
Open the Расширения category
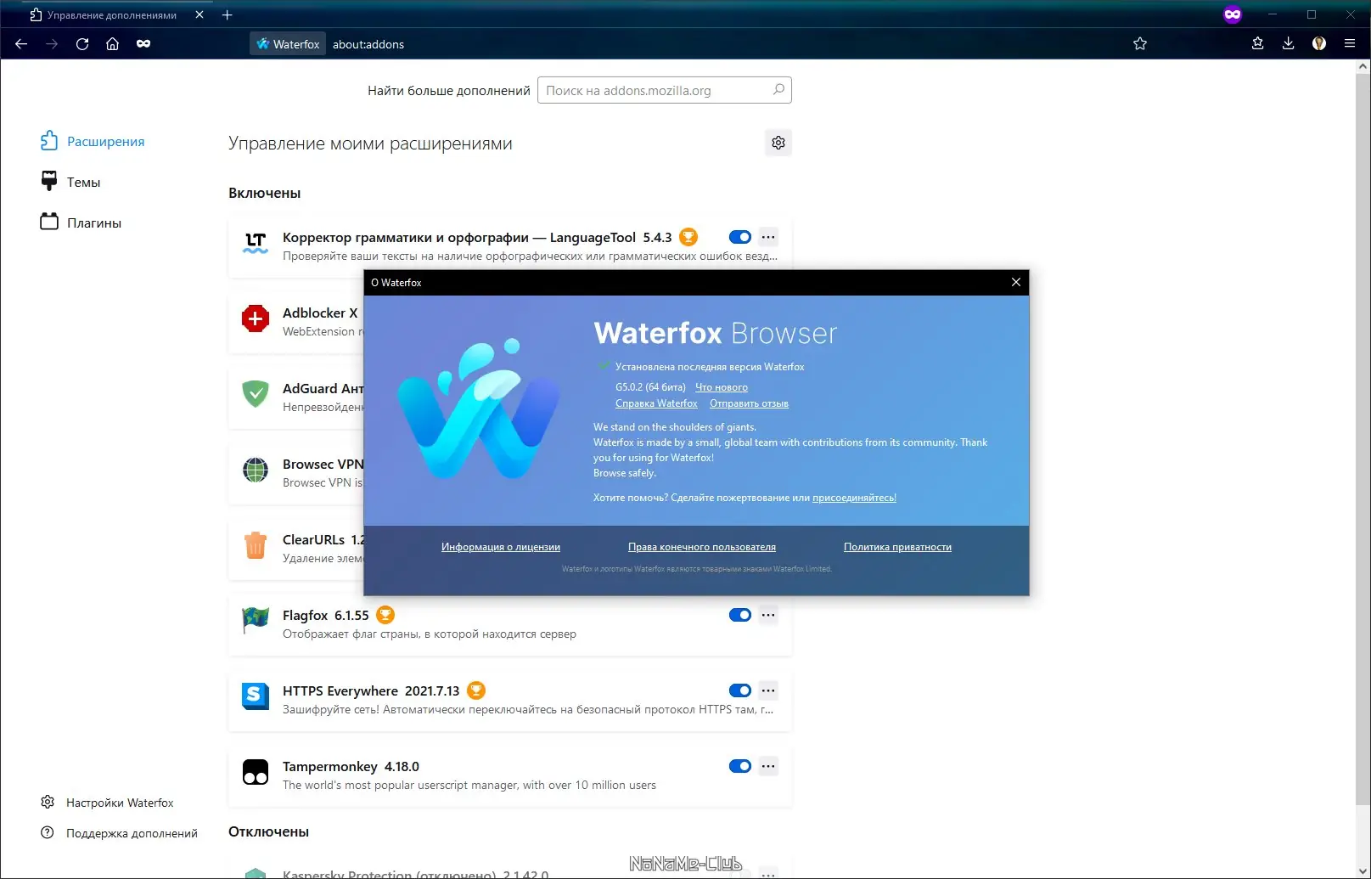tap(93, 141)
